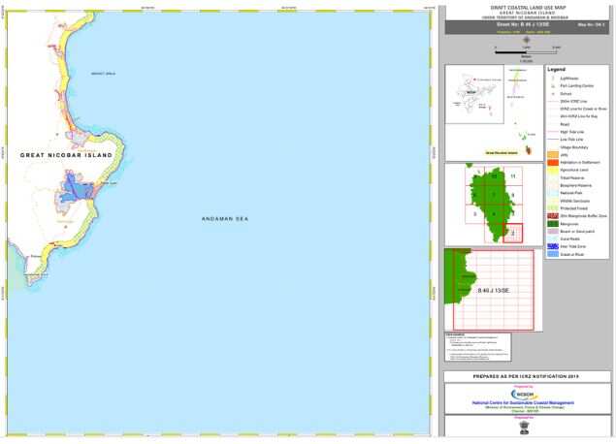Click the dark green Mangroves legend swatch
The height and width of the screenshot is (444, 616).
[x=553, y=224]
